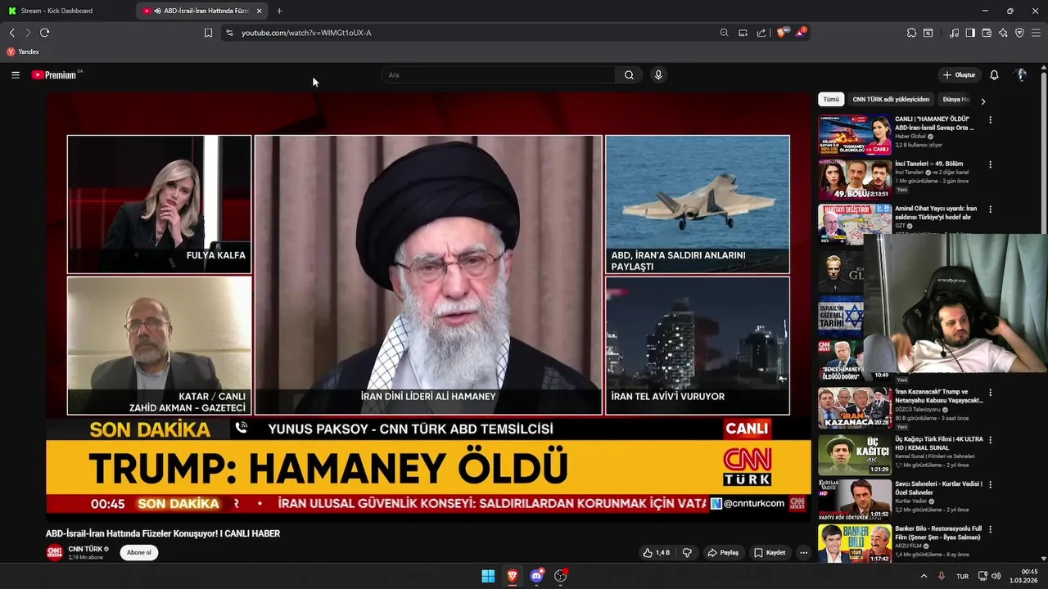Screen dimensions: 1048x589
Task: Open Brave browser from the taskbar
Action: click(x=513, y=576)
